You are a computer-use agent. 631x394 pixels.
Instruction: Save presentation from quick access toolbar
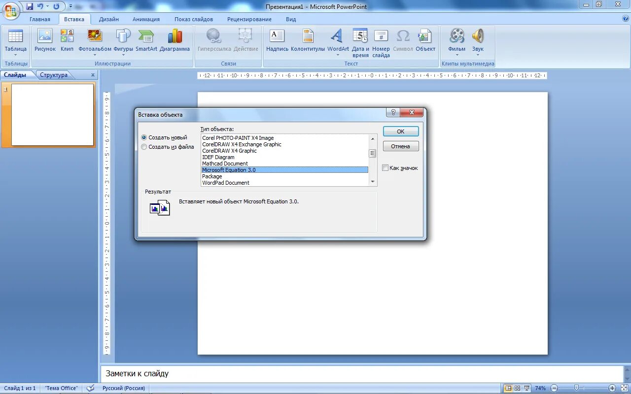[30, 6]
